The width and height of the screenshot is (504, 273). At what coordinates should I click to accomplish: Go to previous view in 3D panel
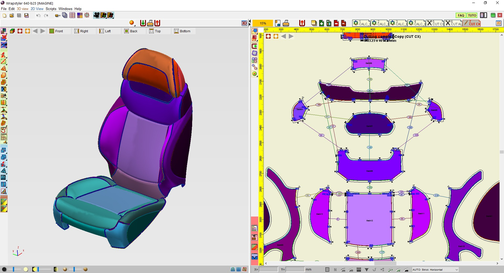click(35, 31)
